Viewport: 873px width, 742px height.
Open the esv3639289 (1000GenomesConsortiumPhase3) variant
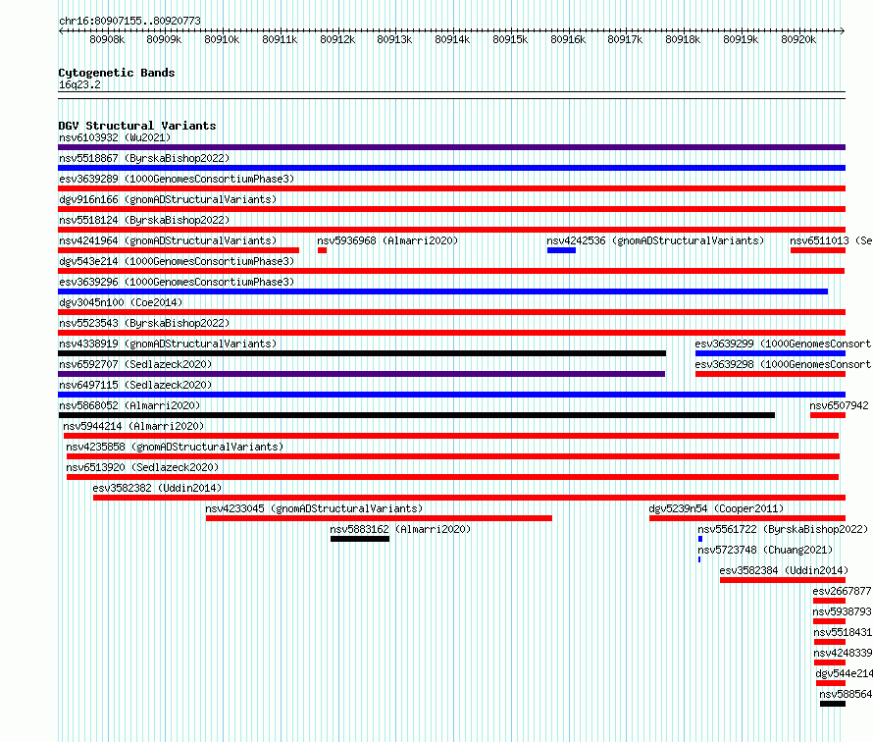(x=177, y=179)
